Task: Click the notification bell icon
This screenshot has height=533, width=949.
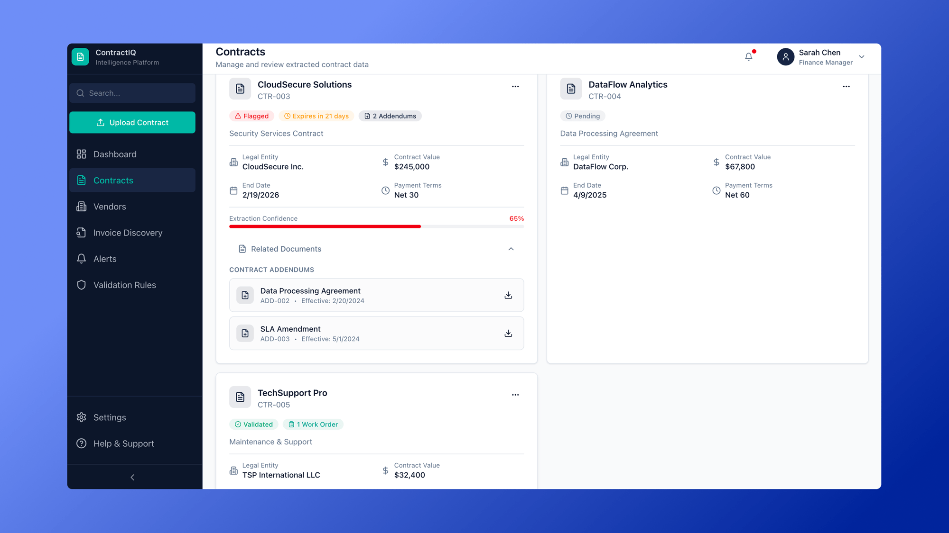Action: click(748, 57)
